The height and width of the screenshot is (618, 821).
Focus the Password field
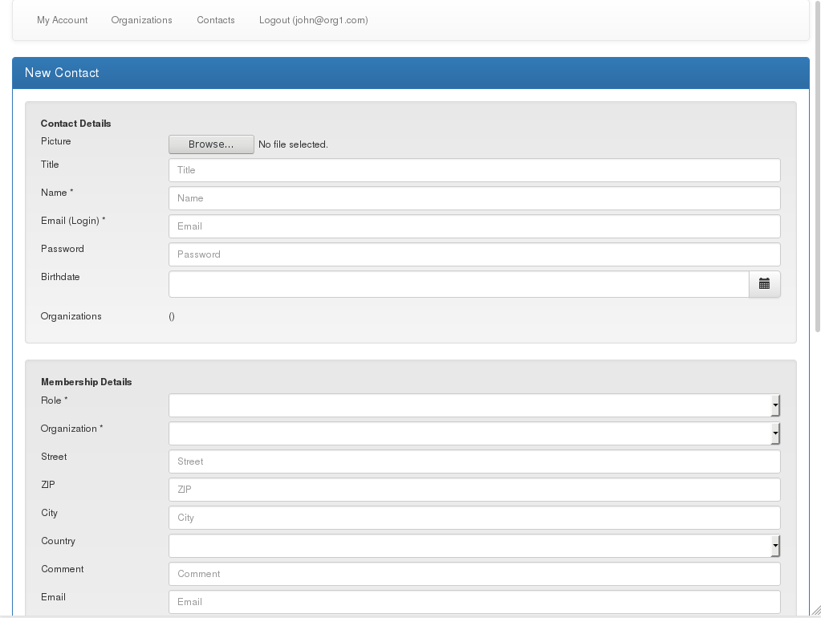point(474,254)
